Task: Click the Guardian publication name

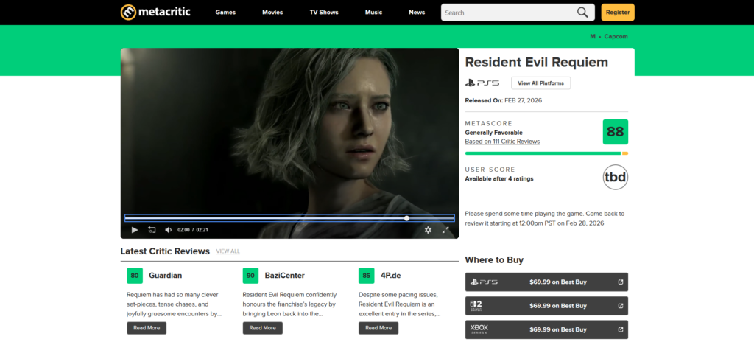Action: pos(166,276)
